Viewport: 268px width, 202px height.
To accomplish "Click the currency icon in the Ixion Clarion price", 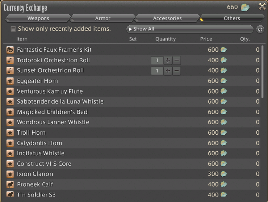I will [x=223, y=174].
